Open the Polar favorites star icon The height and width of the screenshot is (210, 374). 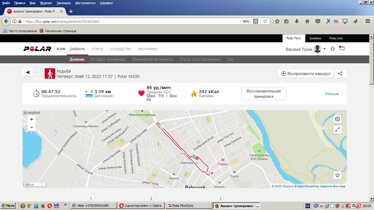(x=333, y=49)
